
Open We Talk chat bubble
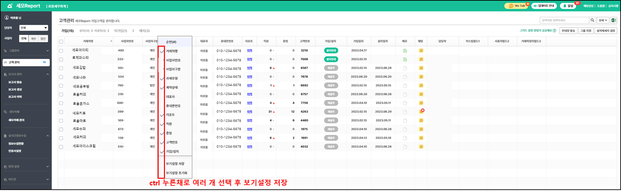pyautogui.click(x=511, y=6)
